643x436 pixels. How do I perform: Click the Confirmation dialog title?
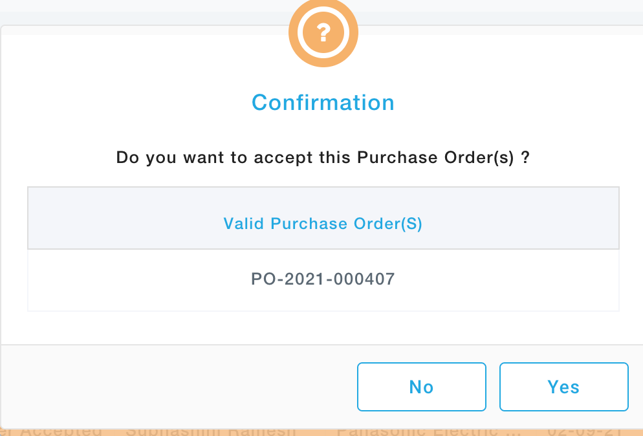coord(323,103)
